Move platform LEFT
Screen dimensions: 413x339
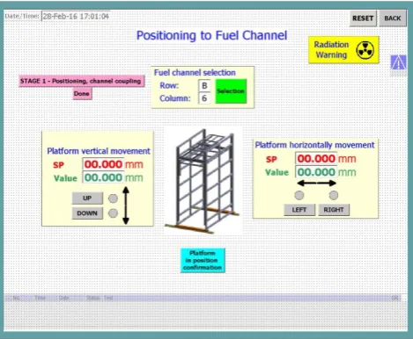299,210
